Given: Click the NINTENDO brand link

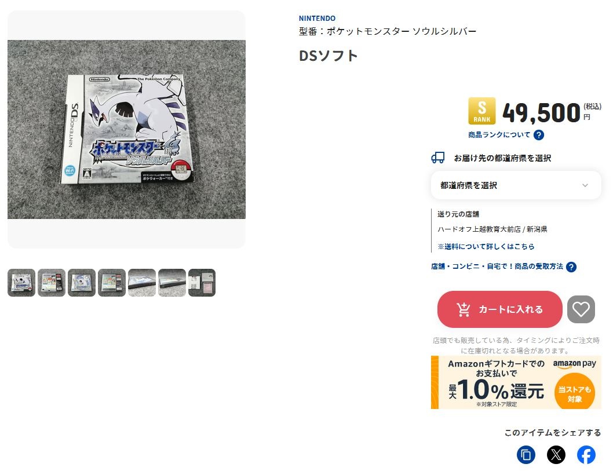Looking at the screenshot, I should click(x=317, y=19).
